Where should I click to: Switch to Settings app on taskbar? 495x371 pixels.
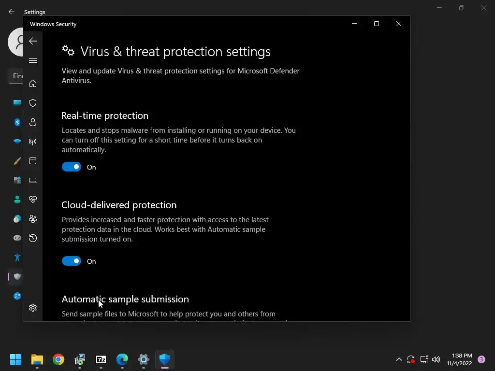pos(143,359)
